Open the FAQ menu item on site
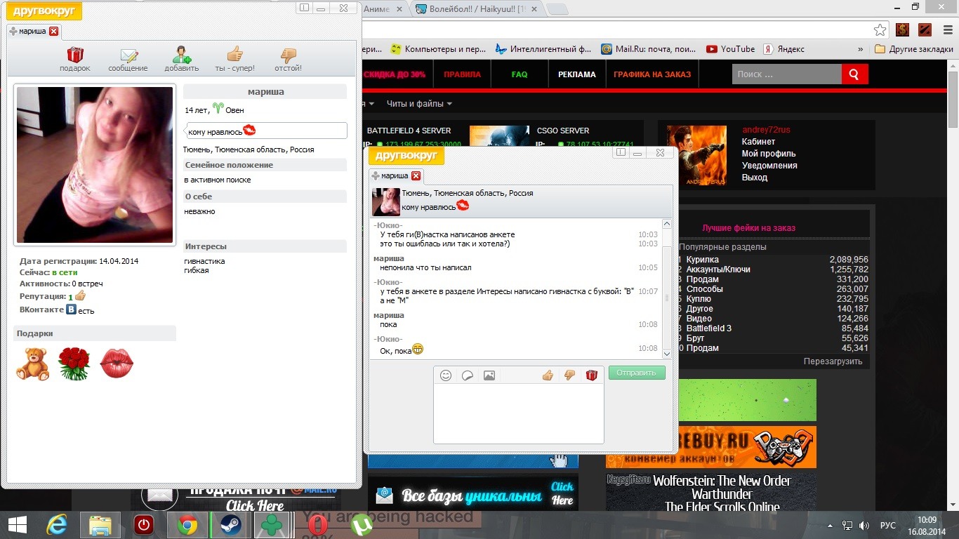This screenshot has height=539, width=959. click(520, 74)
